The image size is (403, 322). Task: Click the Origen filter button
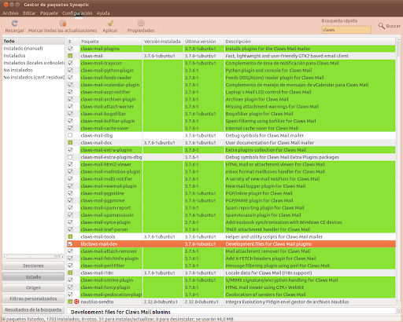click(33, 287)
